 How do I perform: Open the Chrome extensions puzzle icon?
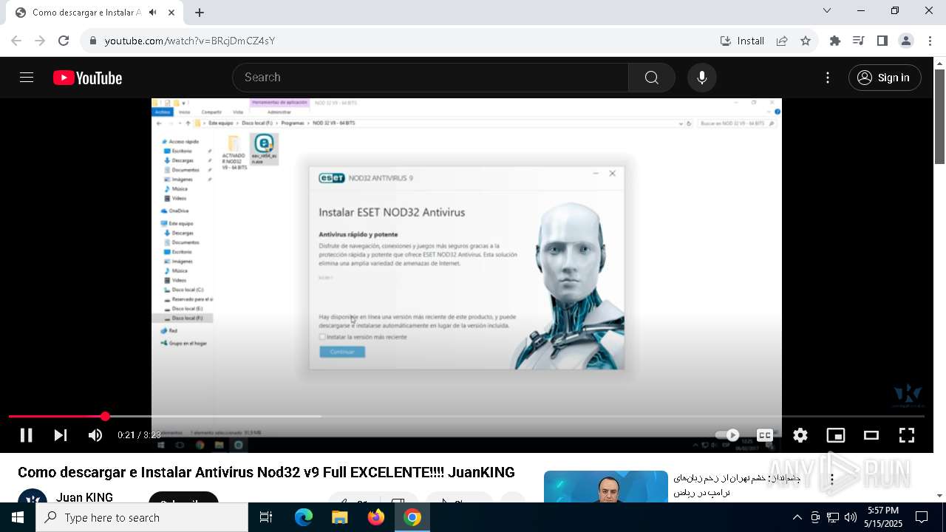click(835, 41)
